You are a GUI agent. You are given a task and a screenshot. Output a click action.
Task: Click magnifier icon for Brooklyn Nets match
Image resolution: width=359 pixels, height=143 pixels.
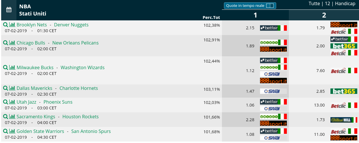pos(5,25)
